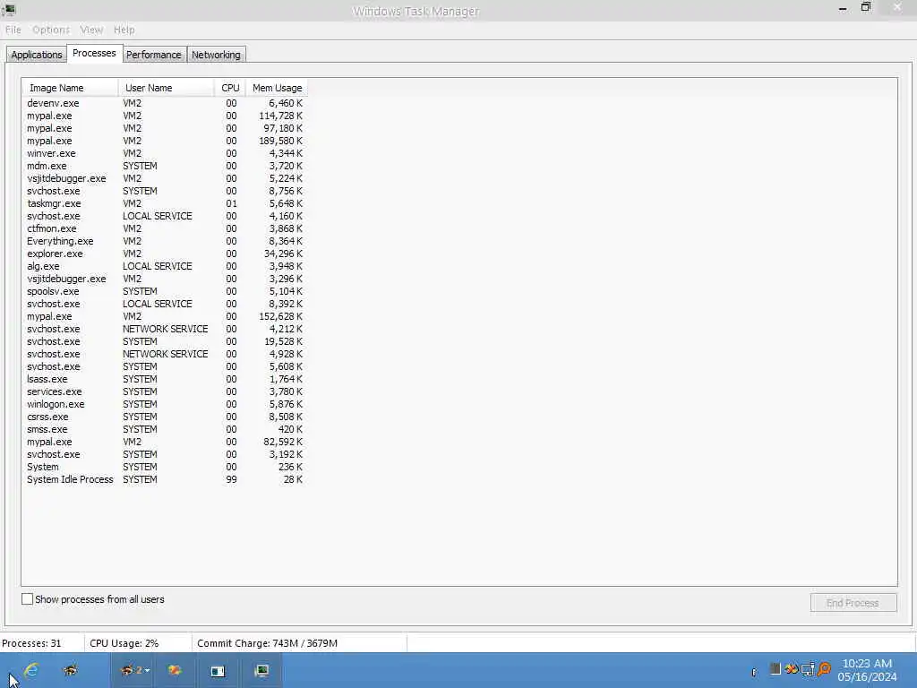Screen dimensions: 917x688
Task: Select the svchost.exe using 3,192 K
Action: (165, 454)
